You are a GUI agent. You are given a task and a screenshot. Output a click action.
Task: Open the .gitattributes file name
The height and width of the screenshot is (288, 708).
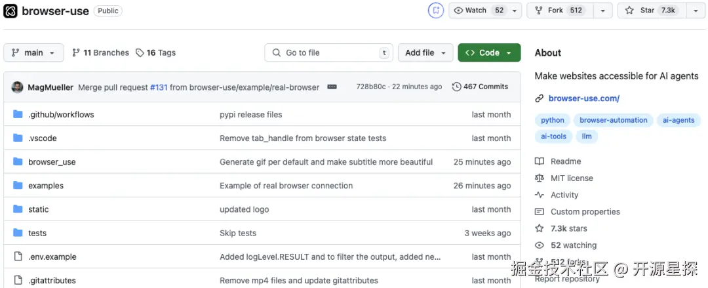(52, 281)
